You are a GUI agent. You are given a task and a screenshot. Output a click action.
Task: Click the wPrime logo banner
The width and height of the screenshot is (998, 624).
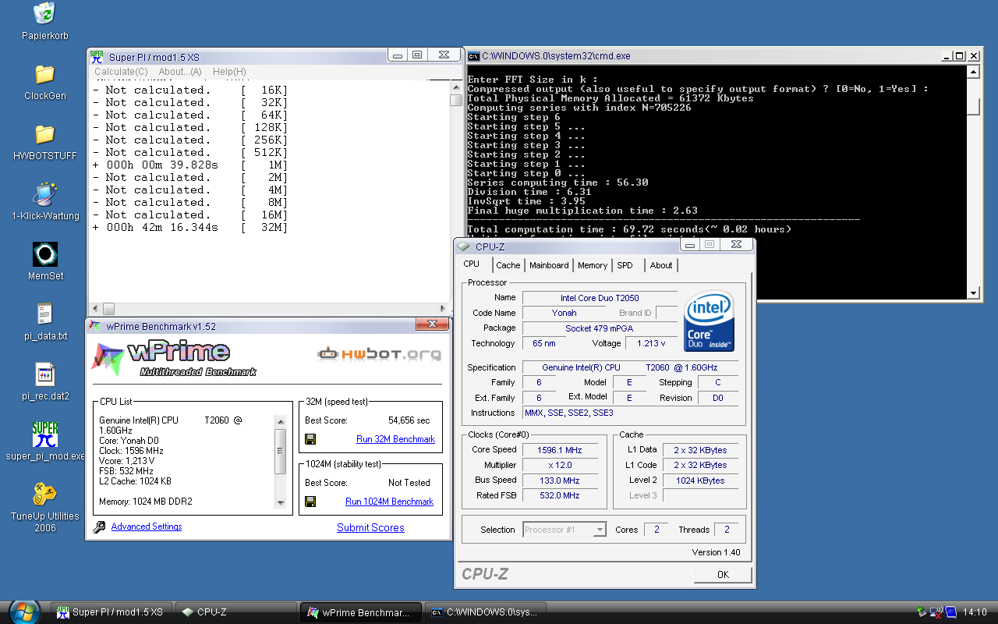coord(175,359)
